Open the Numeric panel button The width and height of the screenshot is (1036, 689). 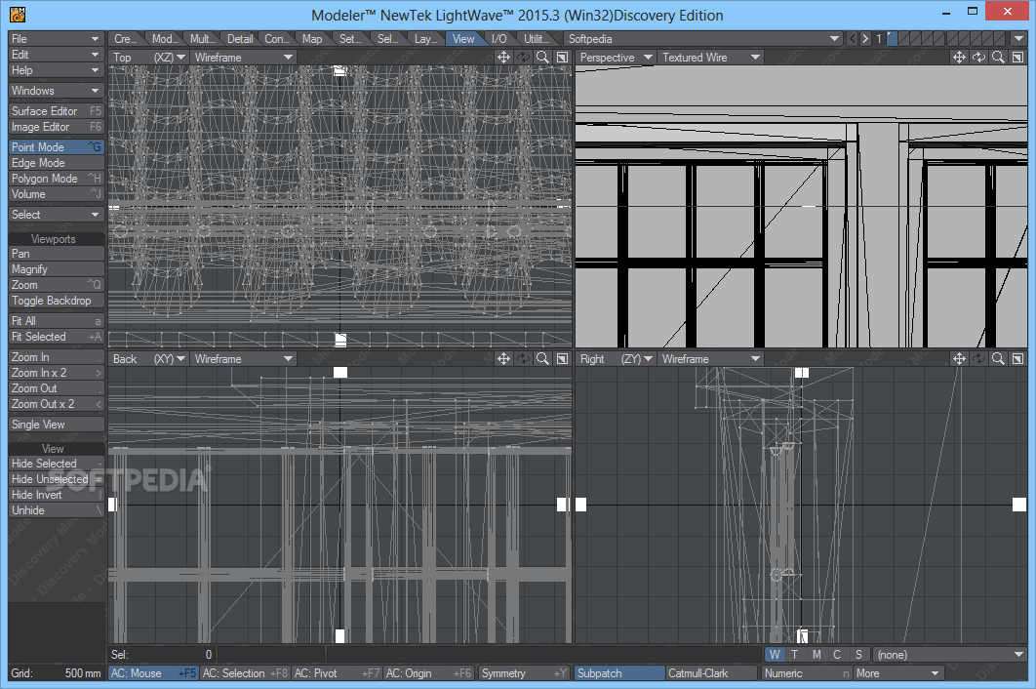click(x=807, y=673)
